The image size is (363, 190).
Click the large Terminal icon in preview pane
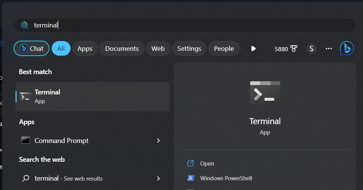point(265,92)
